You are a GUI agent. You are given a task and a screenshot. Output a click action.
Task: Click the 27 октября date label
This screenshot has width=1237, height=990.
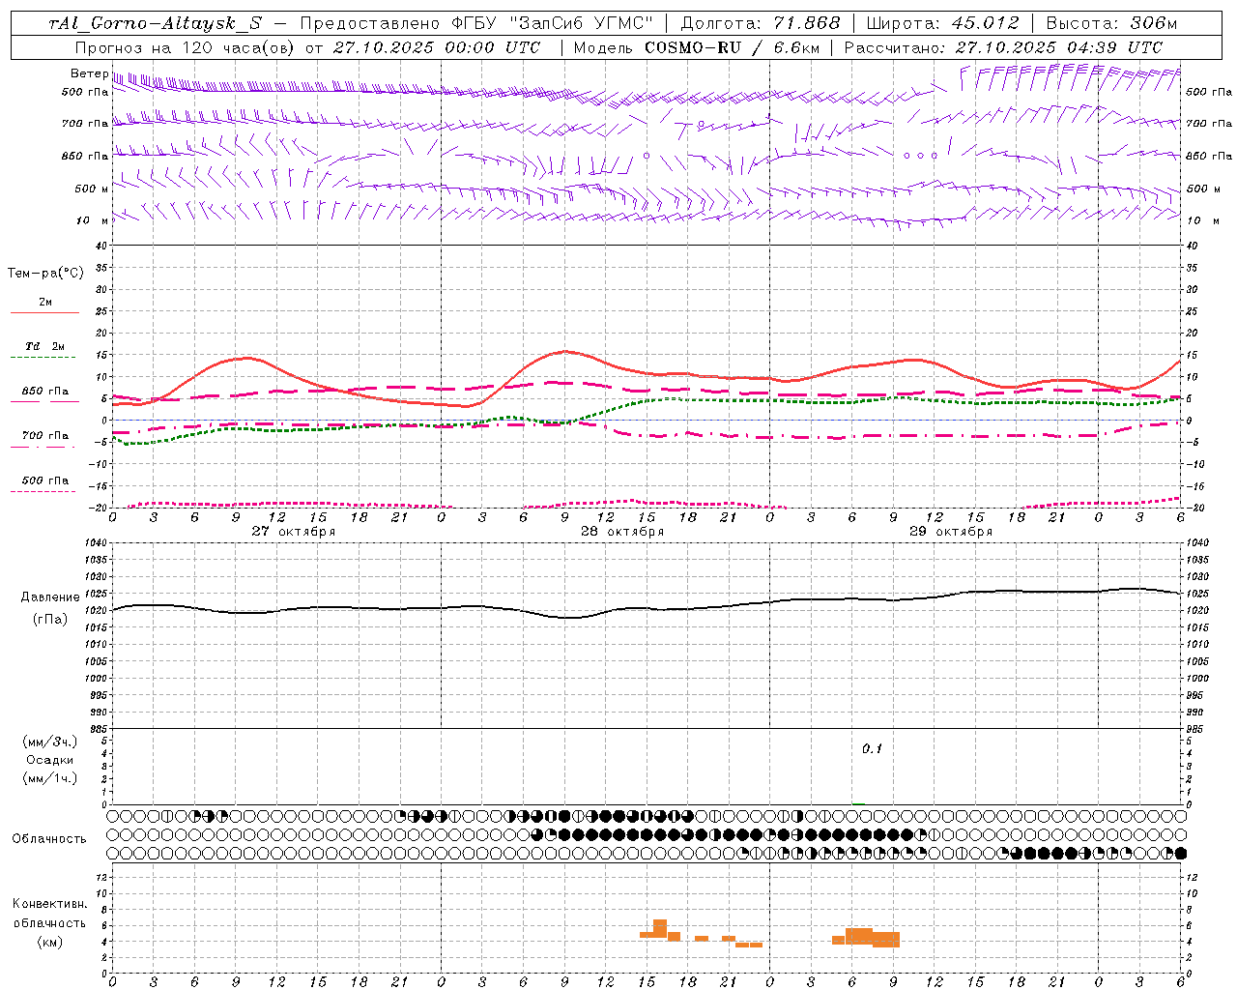coord(294,532)
